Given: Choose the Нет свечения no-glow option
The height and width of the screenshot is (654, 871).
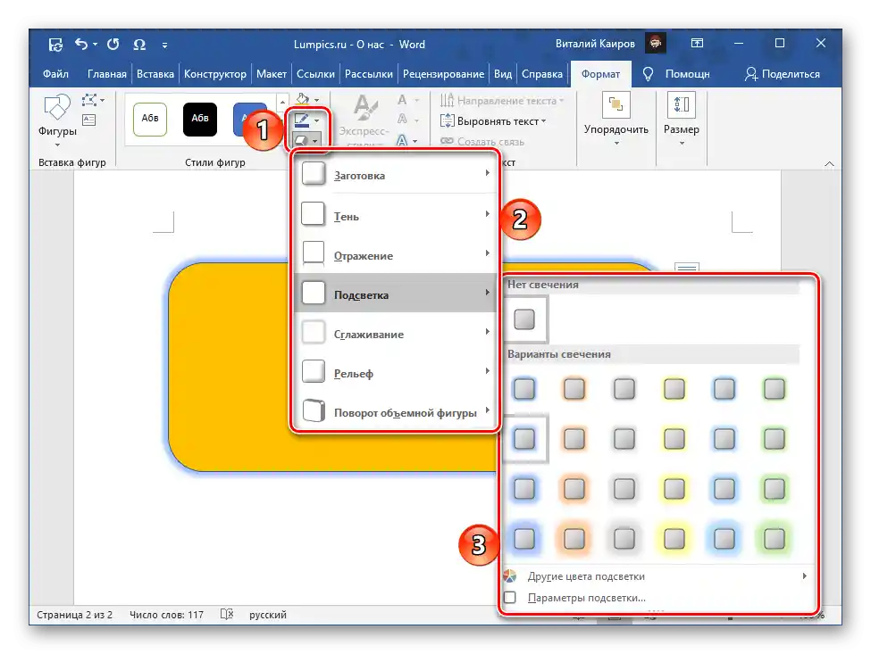Looking at the screenshot, I should tap(524, 319).
